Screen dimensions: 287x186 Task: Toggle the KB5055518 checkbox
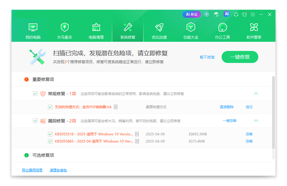tap(50, 134)
